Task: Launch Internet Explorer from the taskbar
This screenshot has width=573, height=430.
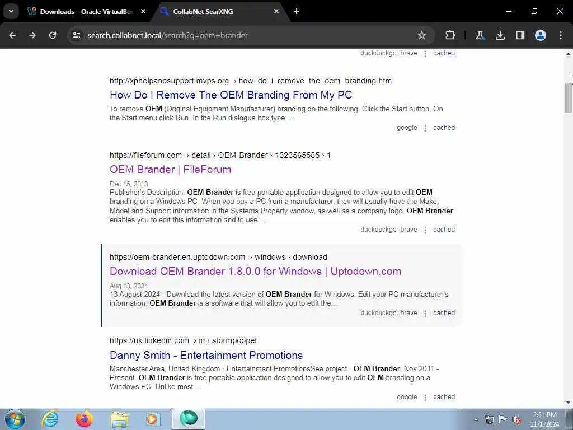Action: click(x=50, y=419)
